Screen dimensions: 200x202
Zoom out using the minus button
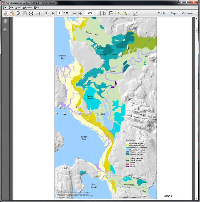[74, 13]
